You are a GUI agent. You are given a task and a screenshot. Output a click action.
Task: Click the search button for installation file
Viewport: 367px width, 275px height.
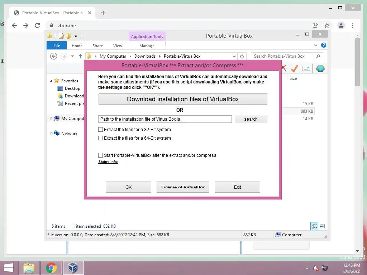coord(251,119)
